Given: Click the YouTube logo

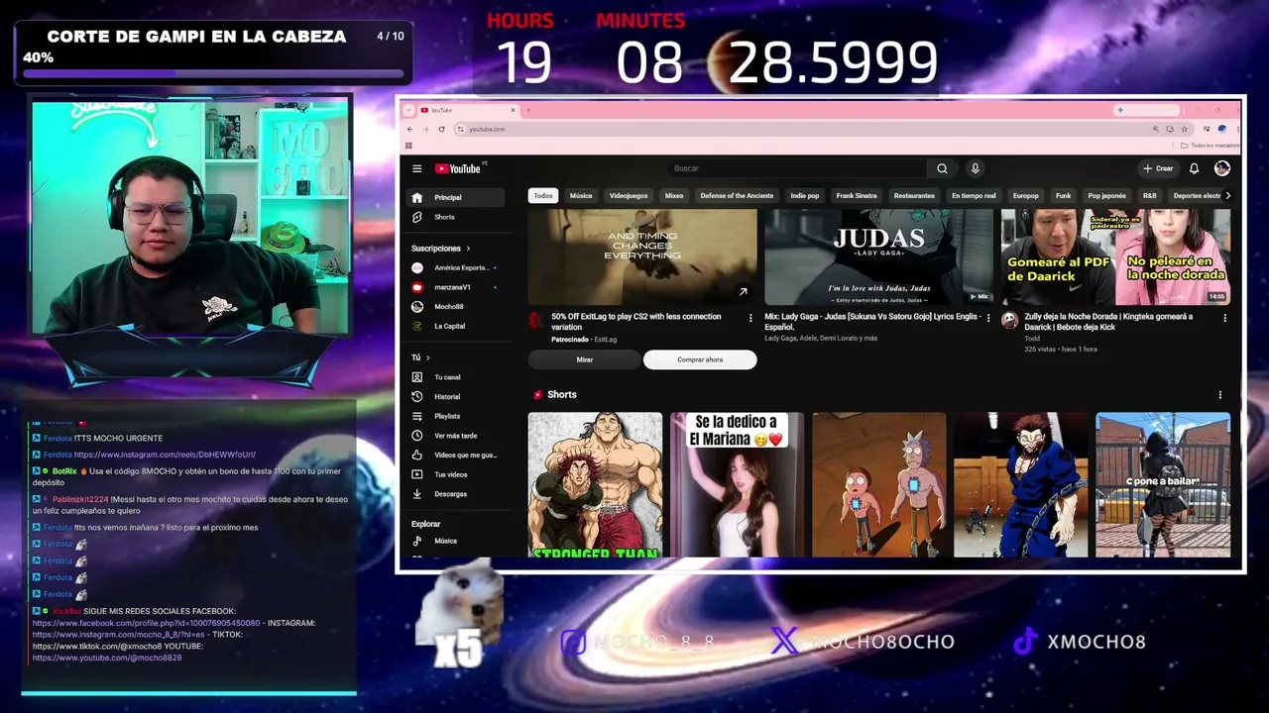Looking at the screenshot, I should [x=457, y=168].
